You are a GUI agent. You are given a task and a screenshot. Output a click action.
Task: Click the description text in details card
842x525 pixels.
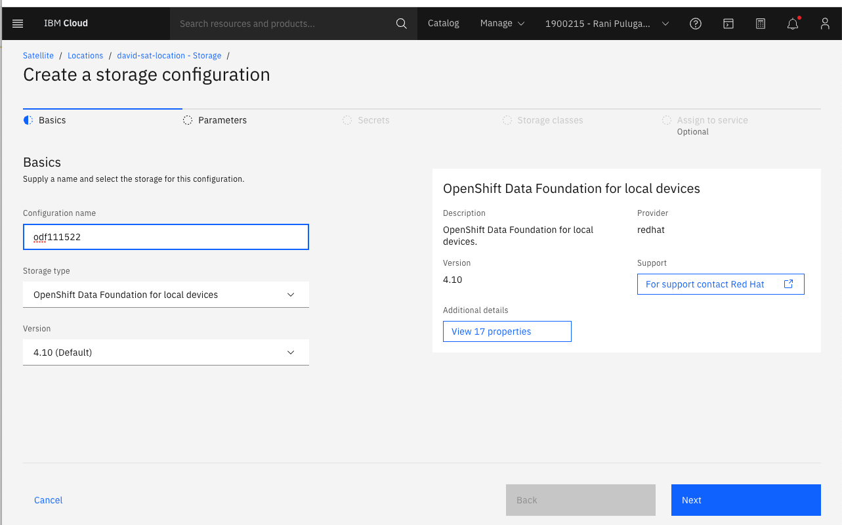518,236
